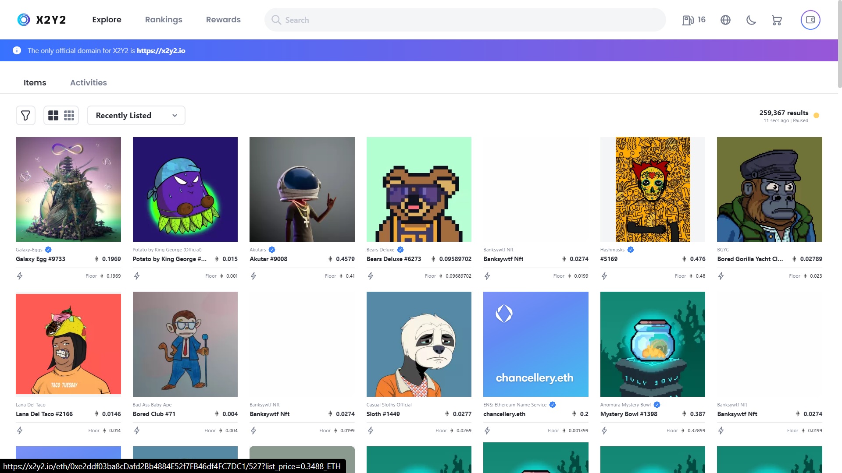Screen dimensions: 842x473
Task: Quick buy lightning icon for Bored Gorilla Yacht Club
Action: pyautogui.click(x=721, y=276)
